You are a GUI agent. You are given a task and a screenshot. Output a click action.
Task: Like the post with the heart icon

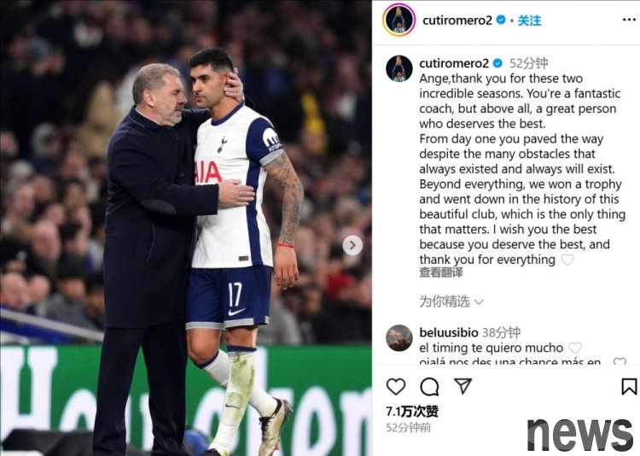[395, 386]
